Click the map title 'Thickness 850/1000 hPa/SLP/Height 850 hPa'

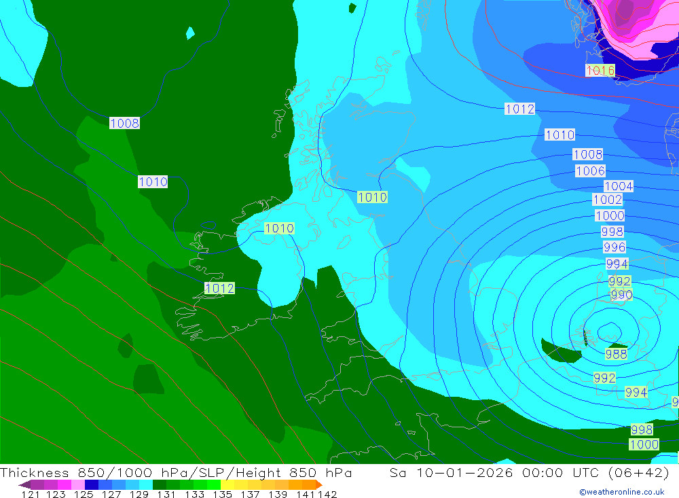176,472
